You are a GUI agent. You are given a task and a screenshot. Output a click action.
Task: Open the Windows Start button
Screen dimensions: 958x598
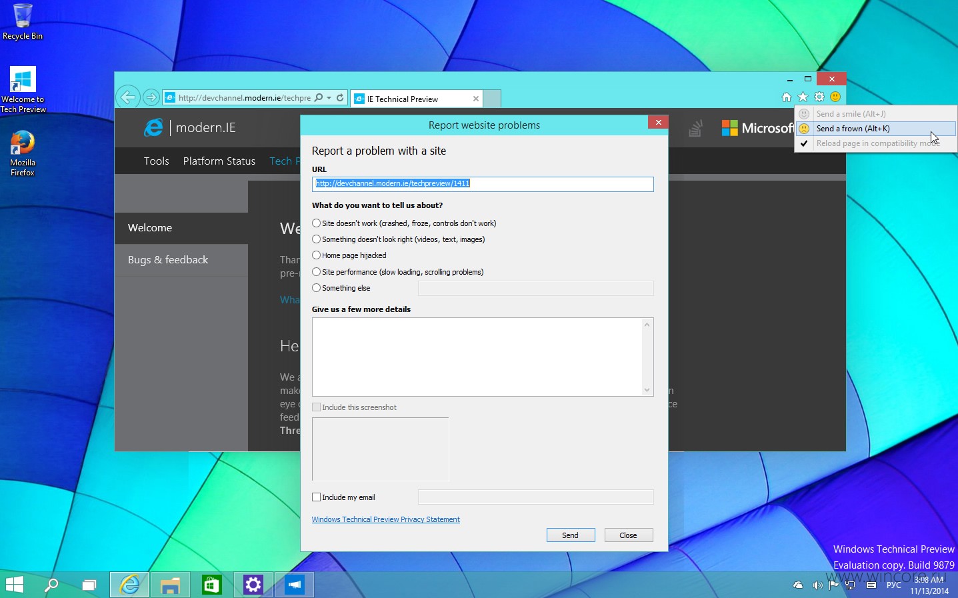14,585
